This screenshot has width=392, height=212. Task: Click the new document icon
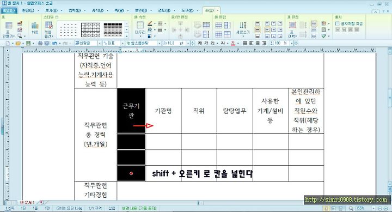click(8, 43)
